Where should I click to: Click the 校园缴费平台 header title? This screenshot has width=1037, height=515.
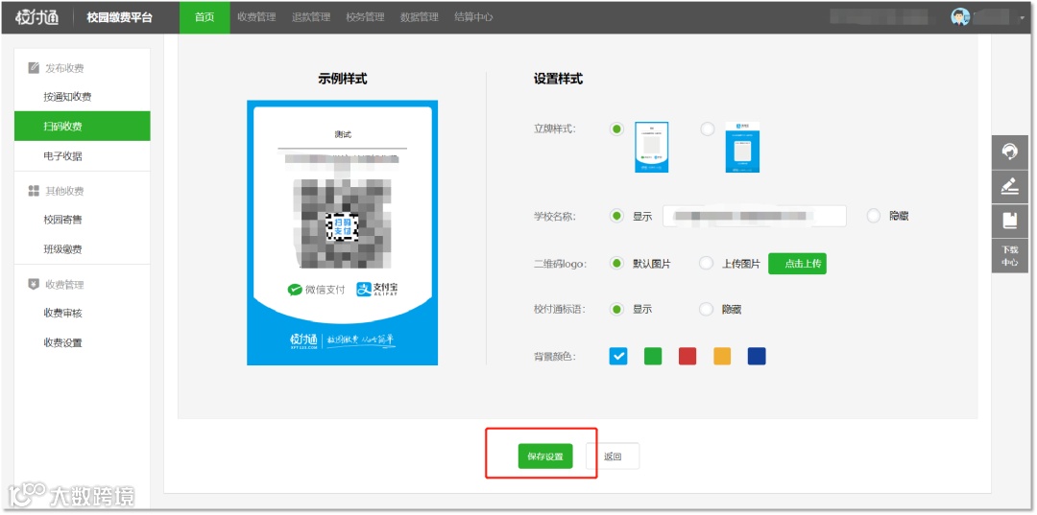point(120,18)
